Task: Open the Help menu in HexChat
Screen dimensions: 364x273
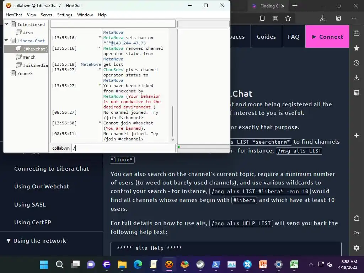Action: [x=102, y=15]
